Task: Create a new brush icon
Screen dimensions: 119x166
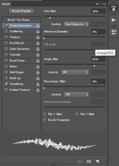Action: tap(97, 161)
